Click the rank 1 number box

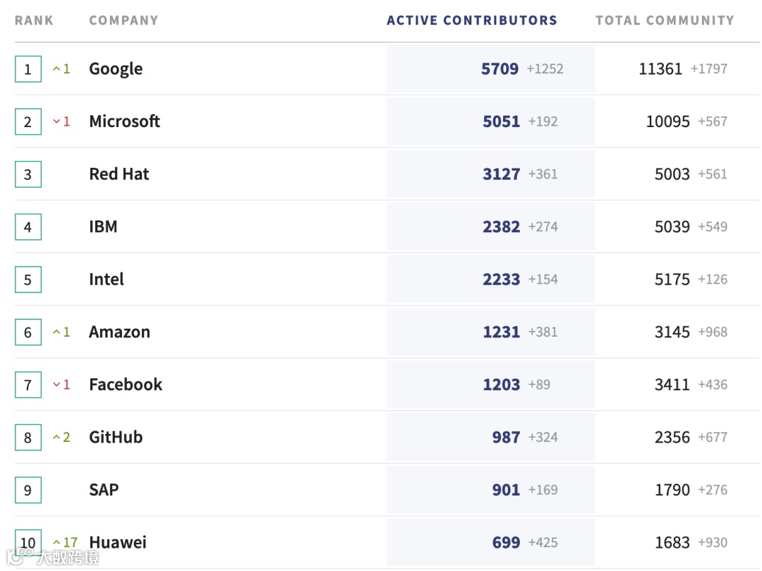point(28,69)
